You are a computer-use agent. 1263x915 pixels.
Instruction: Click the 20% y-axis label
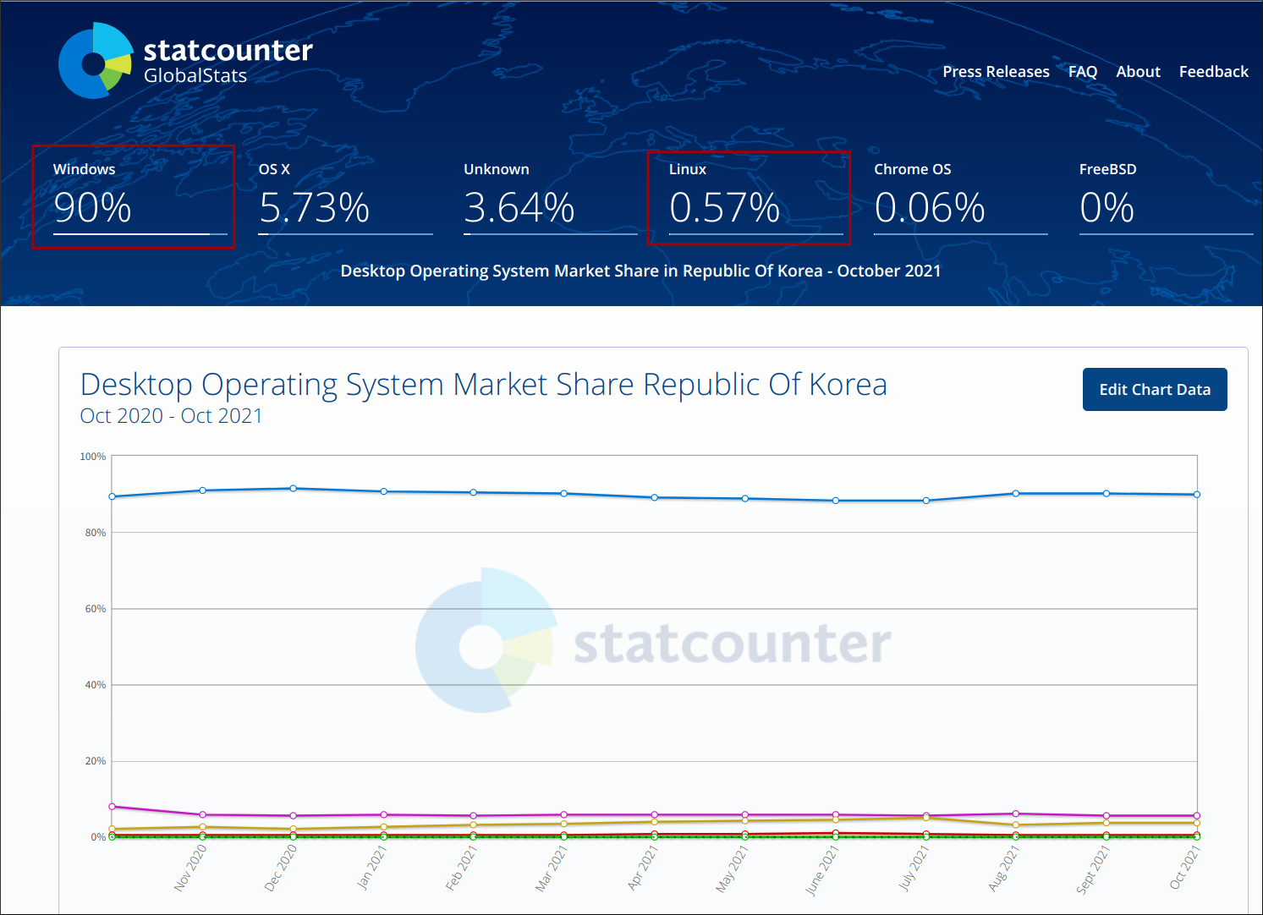point(96,761)
